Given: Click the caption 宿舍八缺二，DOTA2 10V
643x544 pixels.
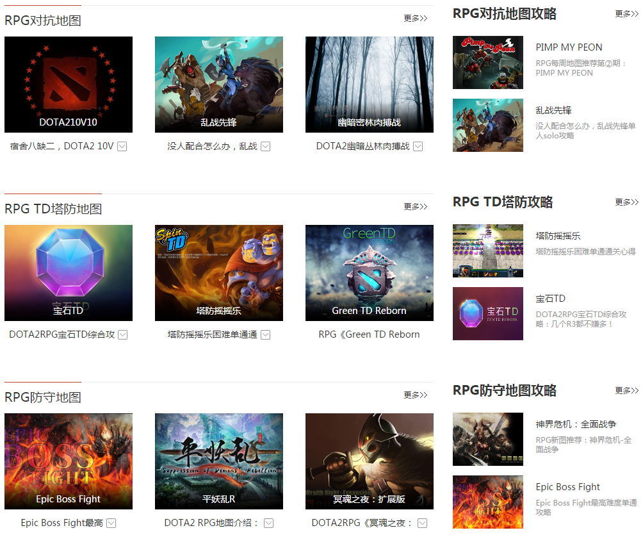Looking at the screenshot, I should pos(62,147).
